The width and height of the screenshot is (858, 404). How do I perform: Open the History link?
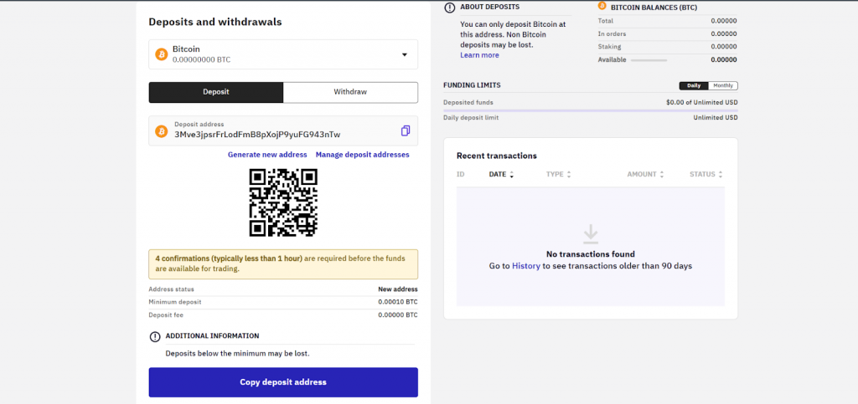tap(526, 266)
